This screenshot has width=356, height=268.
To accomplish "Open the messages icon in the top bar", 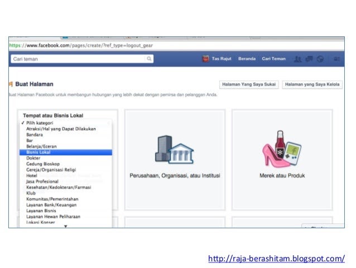I will (309, 59).
